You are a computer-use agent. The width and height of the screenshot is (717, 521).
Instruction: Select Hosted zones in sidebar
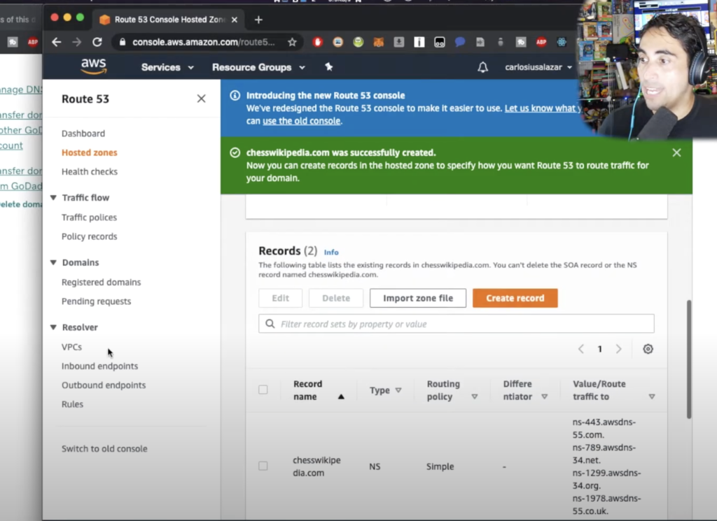[89, 152]
